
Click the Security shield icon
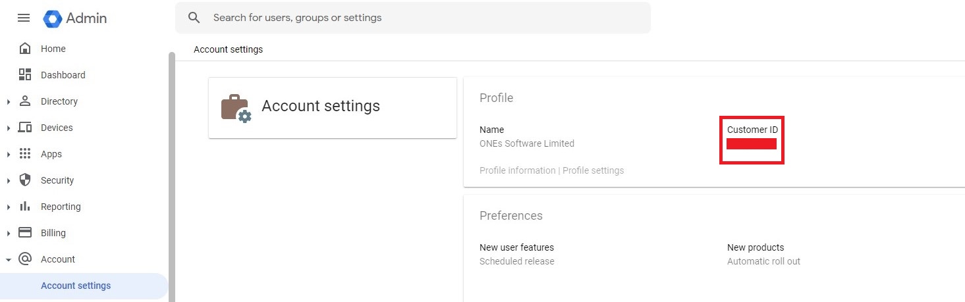tap(25, 180)
